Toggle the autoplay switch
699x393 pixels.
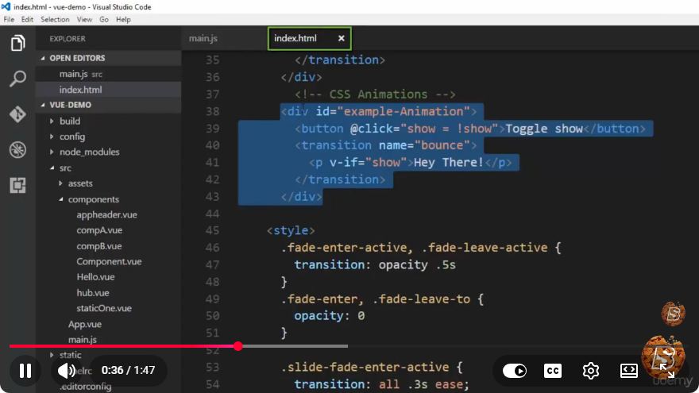point(515,370)
